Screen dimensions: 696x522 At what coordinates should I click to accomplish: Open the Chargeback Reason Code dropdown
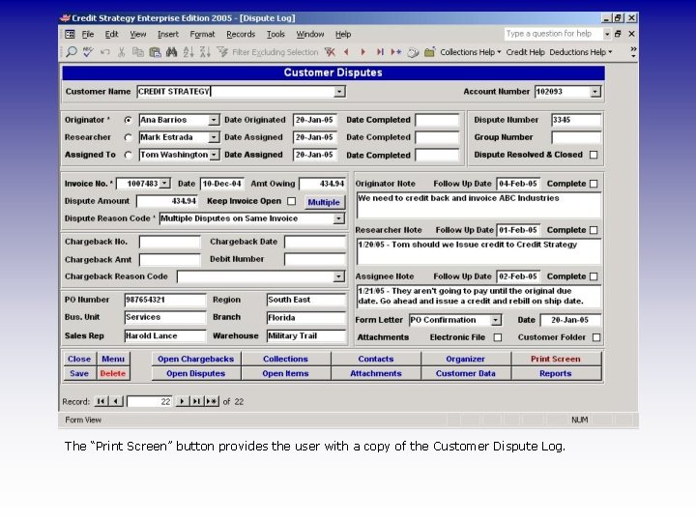[x=338, y=276]
